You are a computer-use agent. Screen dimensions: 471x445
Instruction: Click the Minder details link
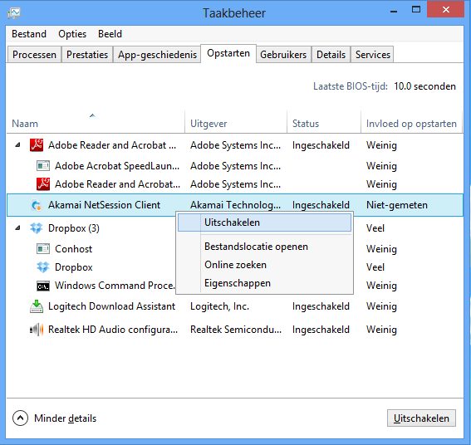pos(65,418)
